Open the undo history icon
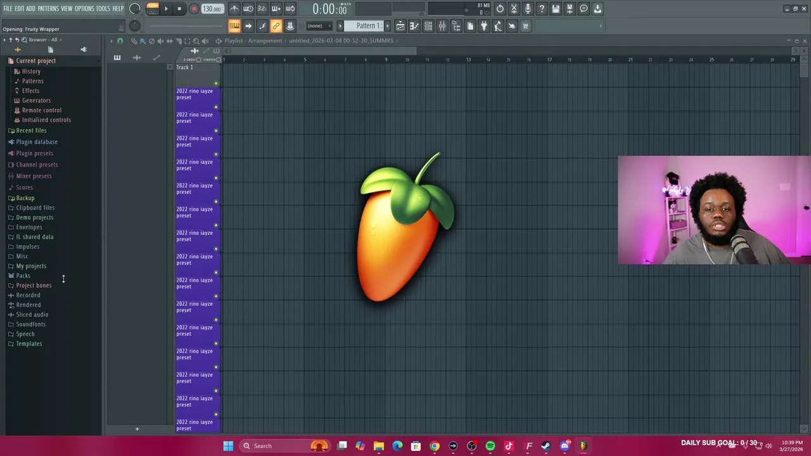 [500, 9]
